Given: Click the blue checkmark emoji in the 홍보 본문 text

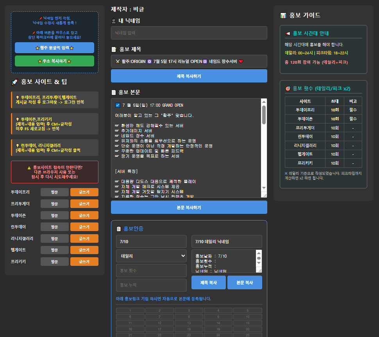Looking at the screenshot, I should (x=118, y=105).
